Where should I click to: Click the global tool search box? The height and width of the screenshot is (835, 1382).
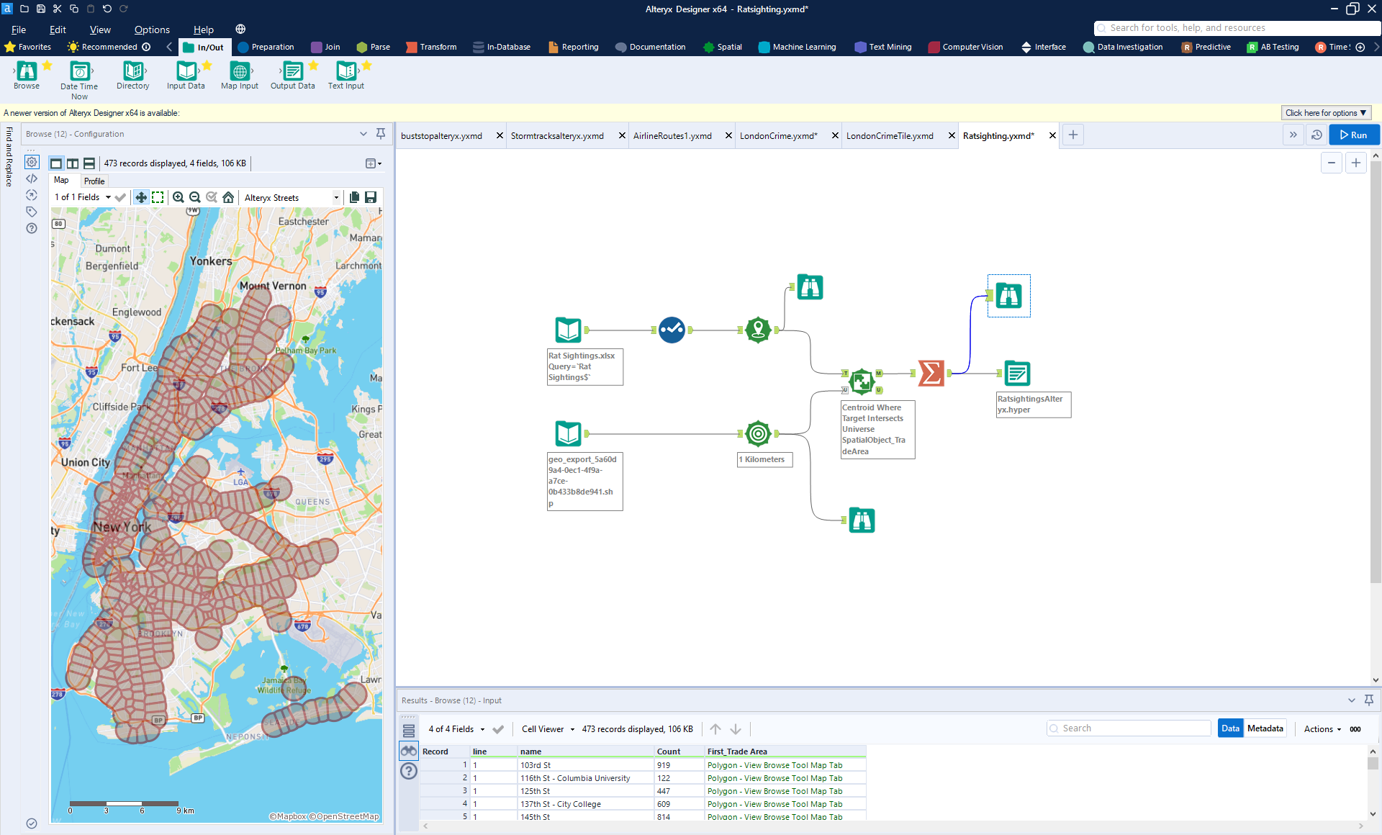(x=1237, y=28)
